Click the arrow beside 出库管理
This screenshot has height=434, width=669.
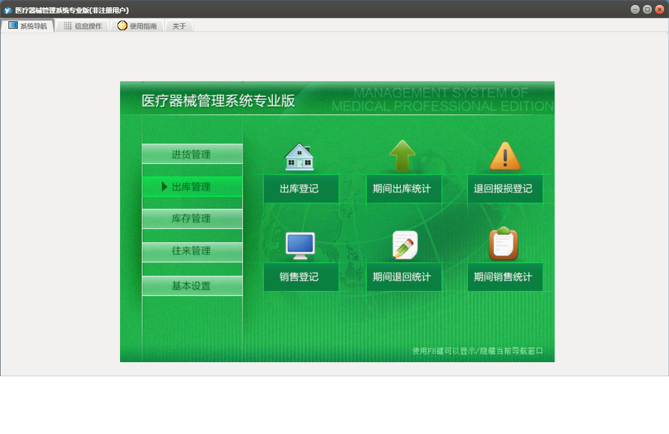[165, 187]
